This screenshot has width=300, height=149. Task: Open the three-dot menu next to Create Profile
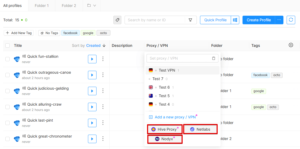point(279,20)
